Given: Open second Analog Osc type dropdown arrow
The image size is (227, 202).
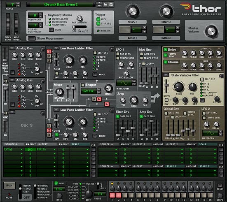Looking at the screenshot, I should click(x=12, y=80).
